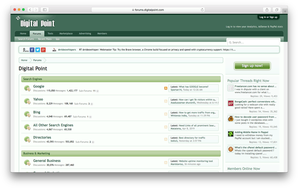Share page via Google Plus icon
Screen dimensions: 298x188
tap(43, 50)
